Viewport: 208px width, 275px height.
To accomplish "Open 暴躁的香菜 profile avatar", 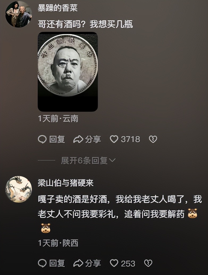I will pos(19,14).
